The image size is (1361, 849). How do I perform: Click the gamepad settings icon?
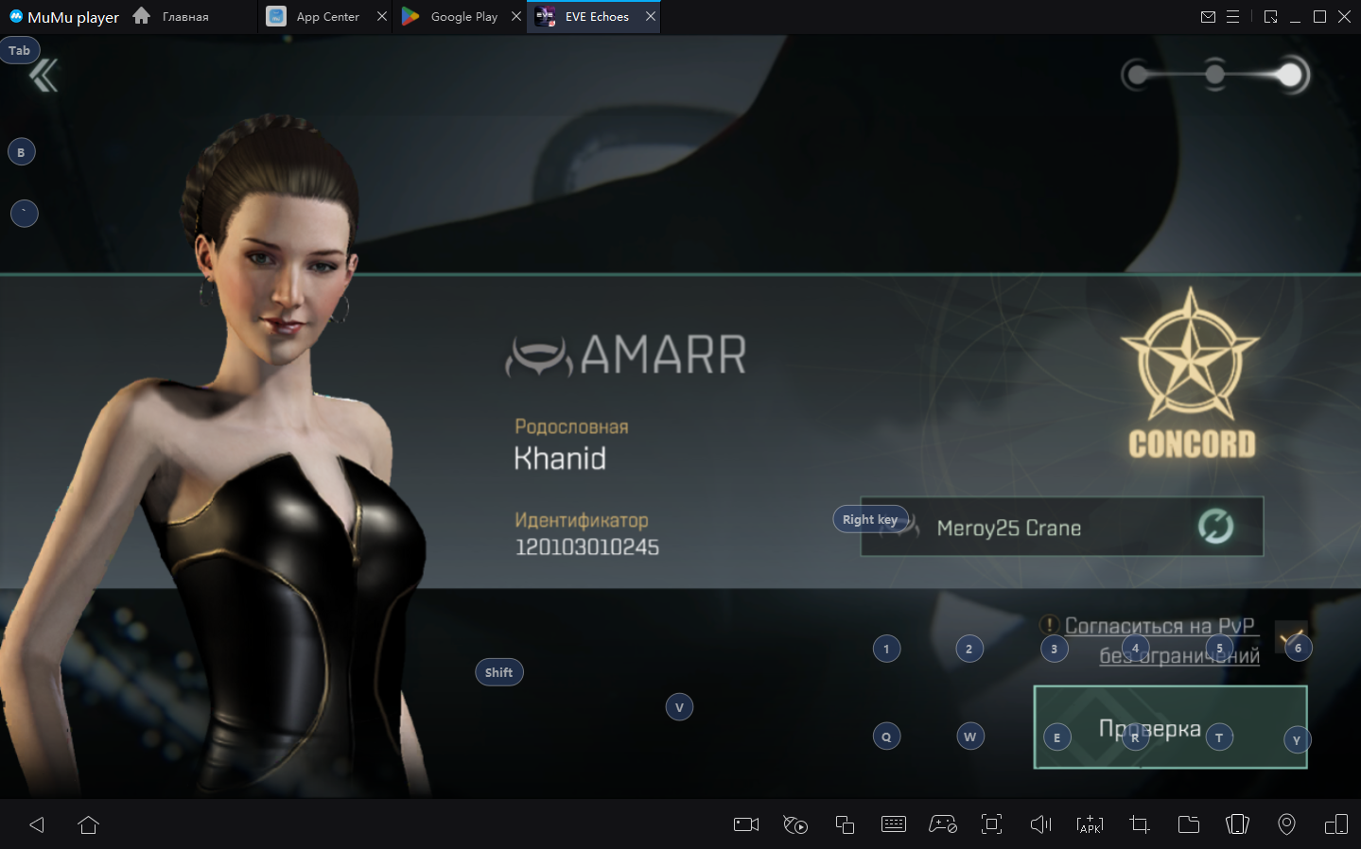tap(942, 824)
